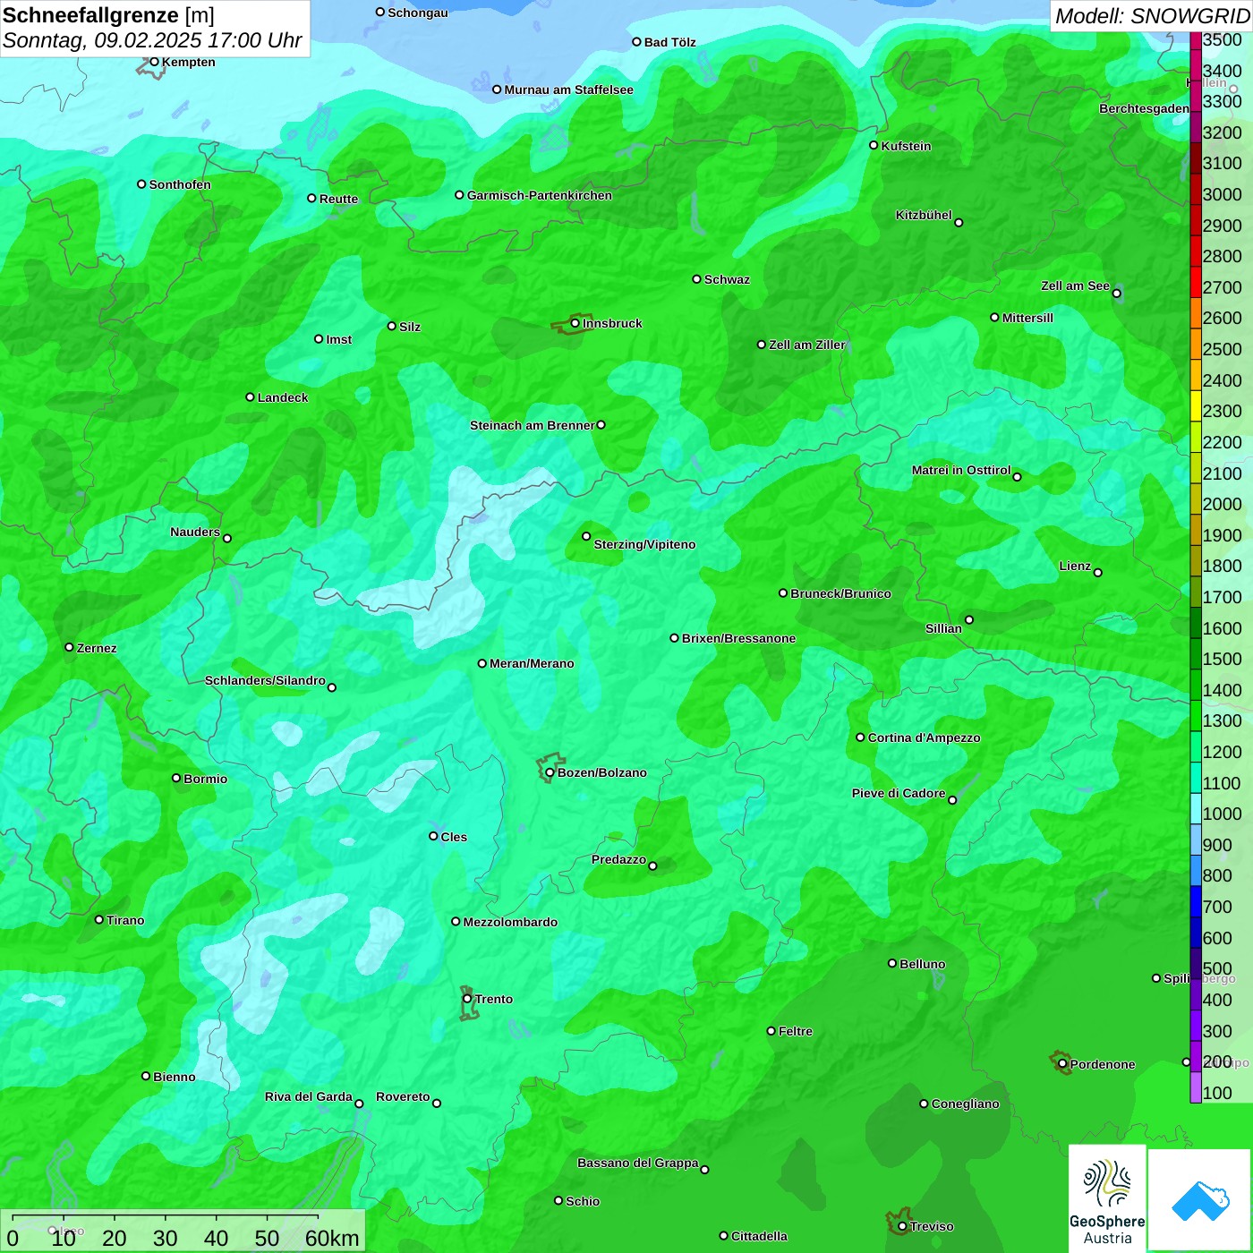Click the GeoSphere Austria logo
This screenshot has height=1253, width=1253.
click(1107, 1198)
